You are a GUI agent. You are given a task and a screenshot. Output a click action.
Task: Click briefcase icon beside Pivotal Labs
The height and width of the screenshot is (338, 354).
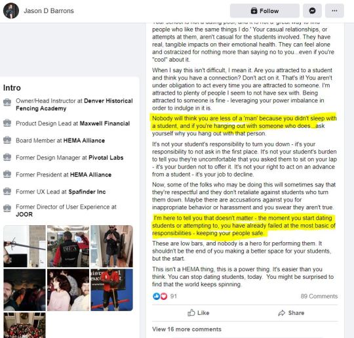point(7,158)
